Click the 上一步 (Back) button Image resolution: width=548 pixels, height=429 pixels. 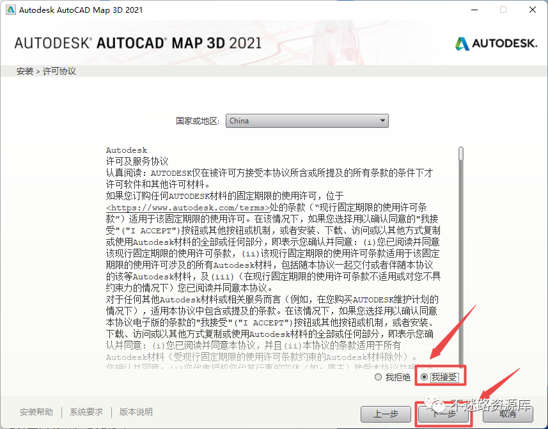click(x=386, y=414)
